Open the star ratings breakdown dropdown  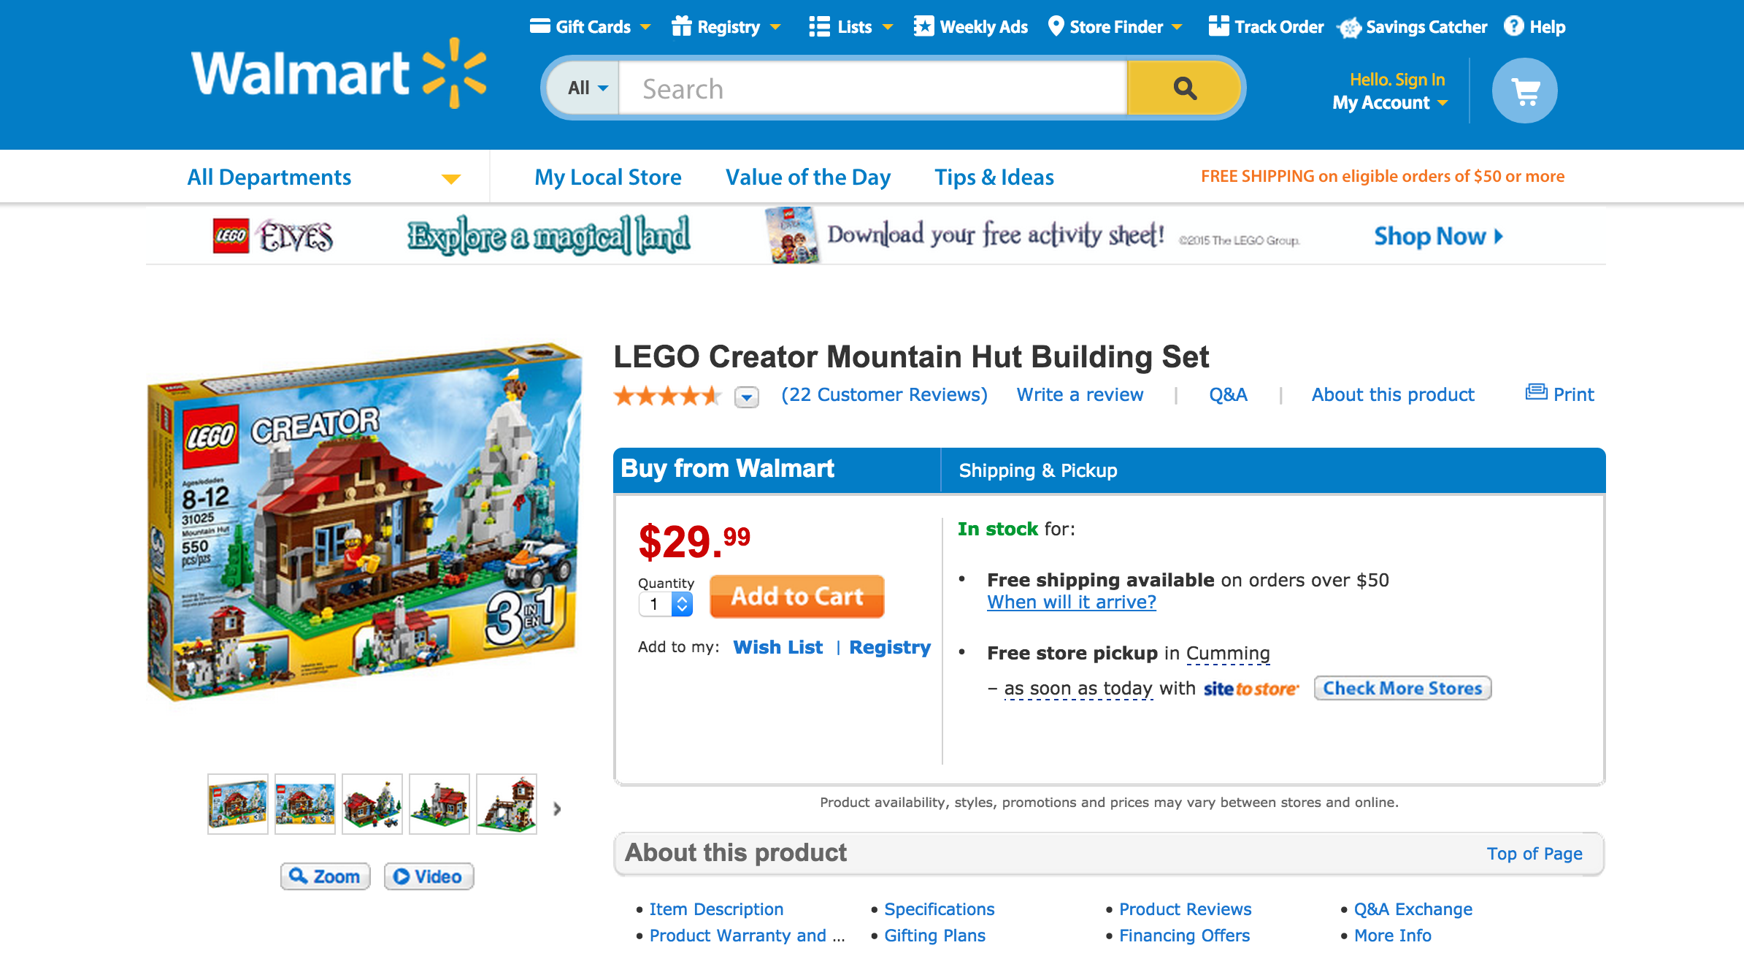(x=746, y=397)
